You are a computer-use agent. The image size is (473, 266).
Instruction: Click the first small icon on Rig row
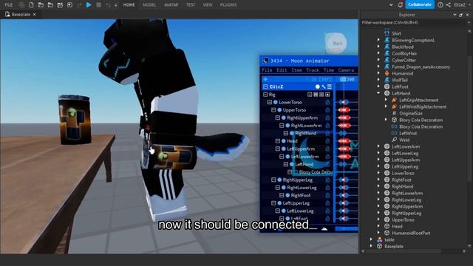click(310, 95)
